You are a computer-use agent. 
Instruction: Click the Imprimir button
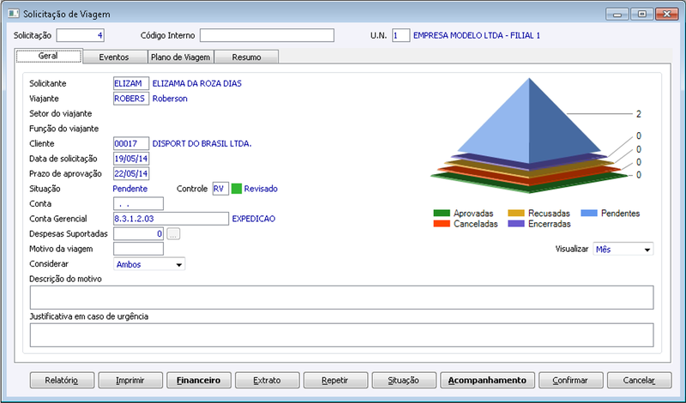(x=130, y=380)
